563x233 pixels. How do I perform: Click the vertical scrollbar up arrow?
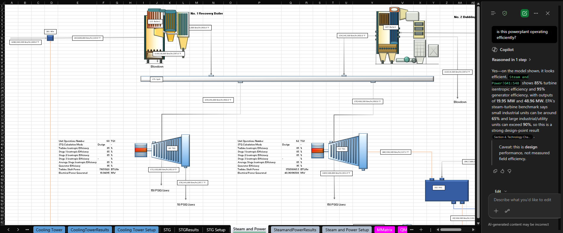478,3
